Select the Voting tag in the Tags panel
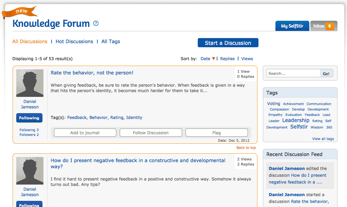 [x=273, y=103]
